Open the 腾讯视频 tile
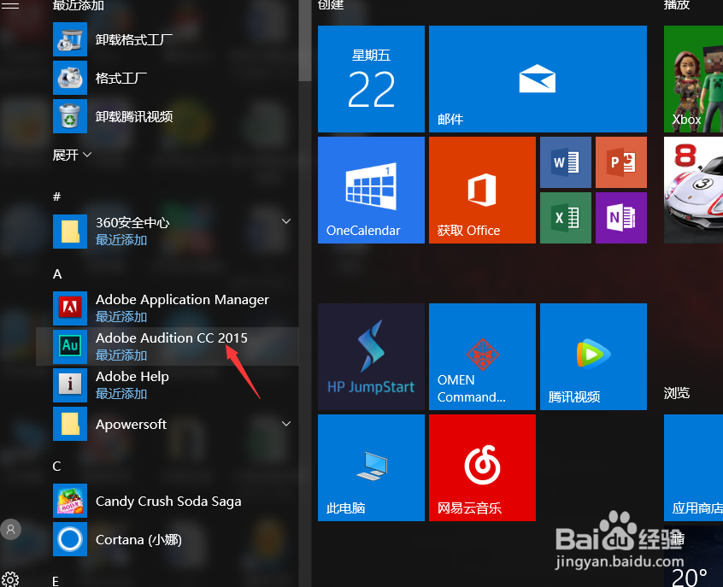The height and width of the screenshot is (587, 723). 593,356
